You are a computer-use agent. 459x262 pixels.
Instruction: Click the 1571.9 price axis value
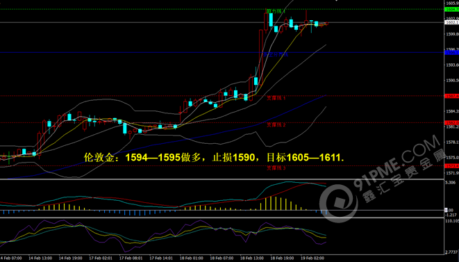pyautogui.click(x=452, y=173)
